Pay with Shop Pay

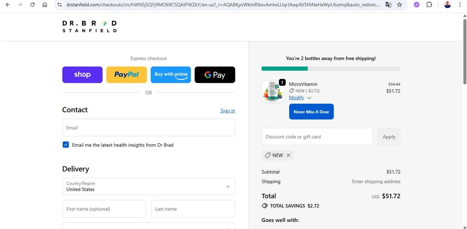coord(82,75)
